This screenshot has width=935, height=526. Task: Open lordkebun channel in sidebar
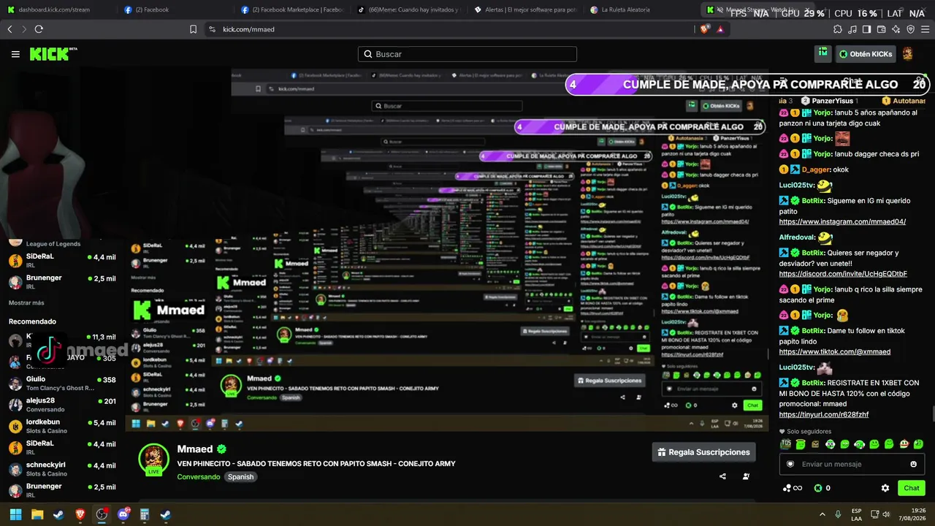62,427
